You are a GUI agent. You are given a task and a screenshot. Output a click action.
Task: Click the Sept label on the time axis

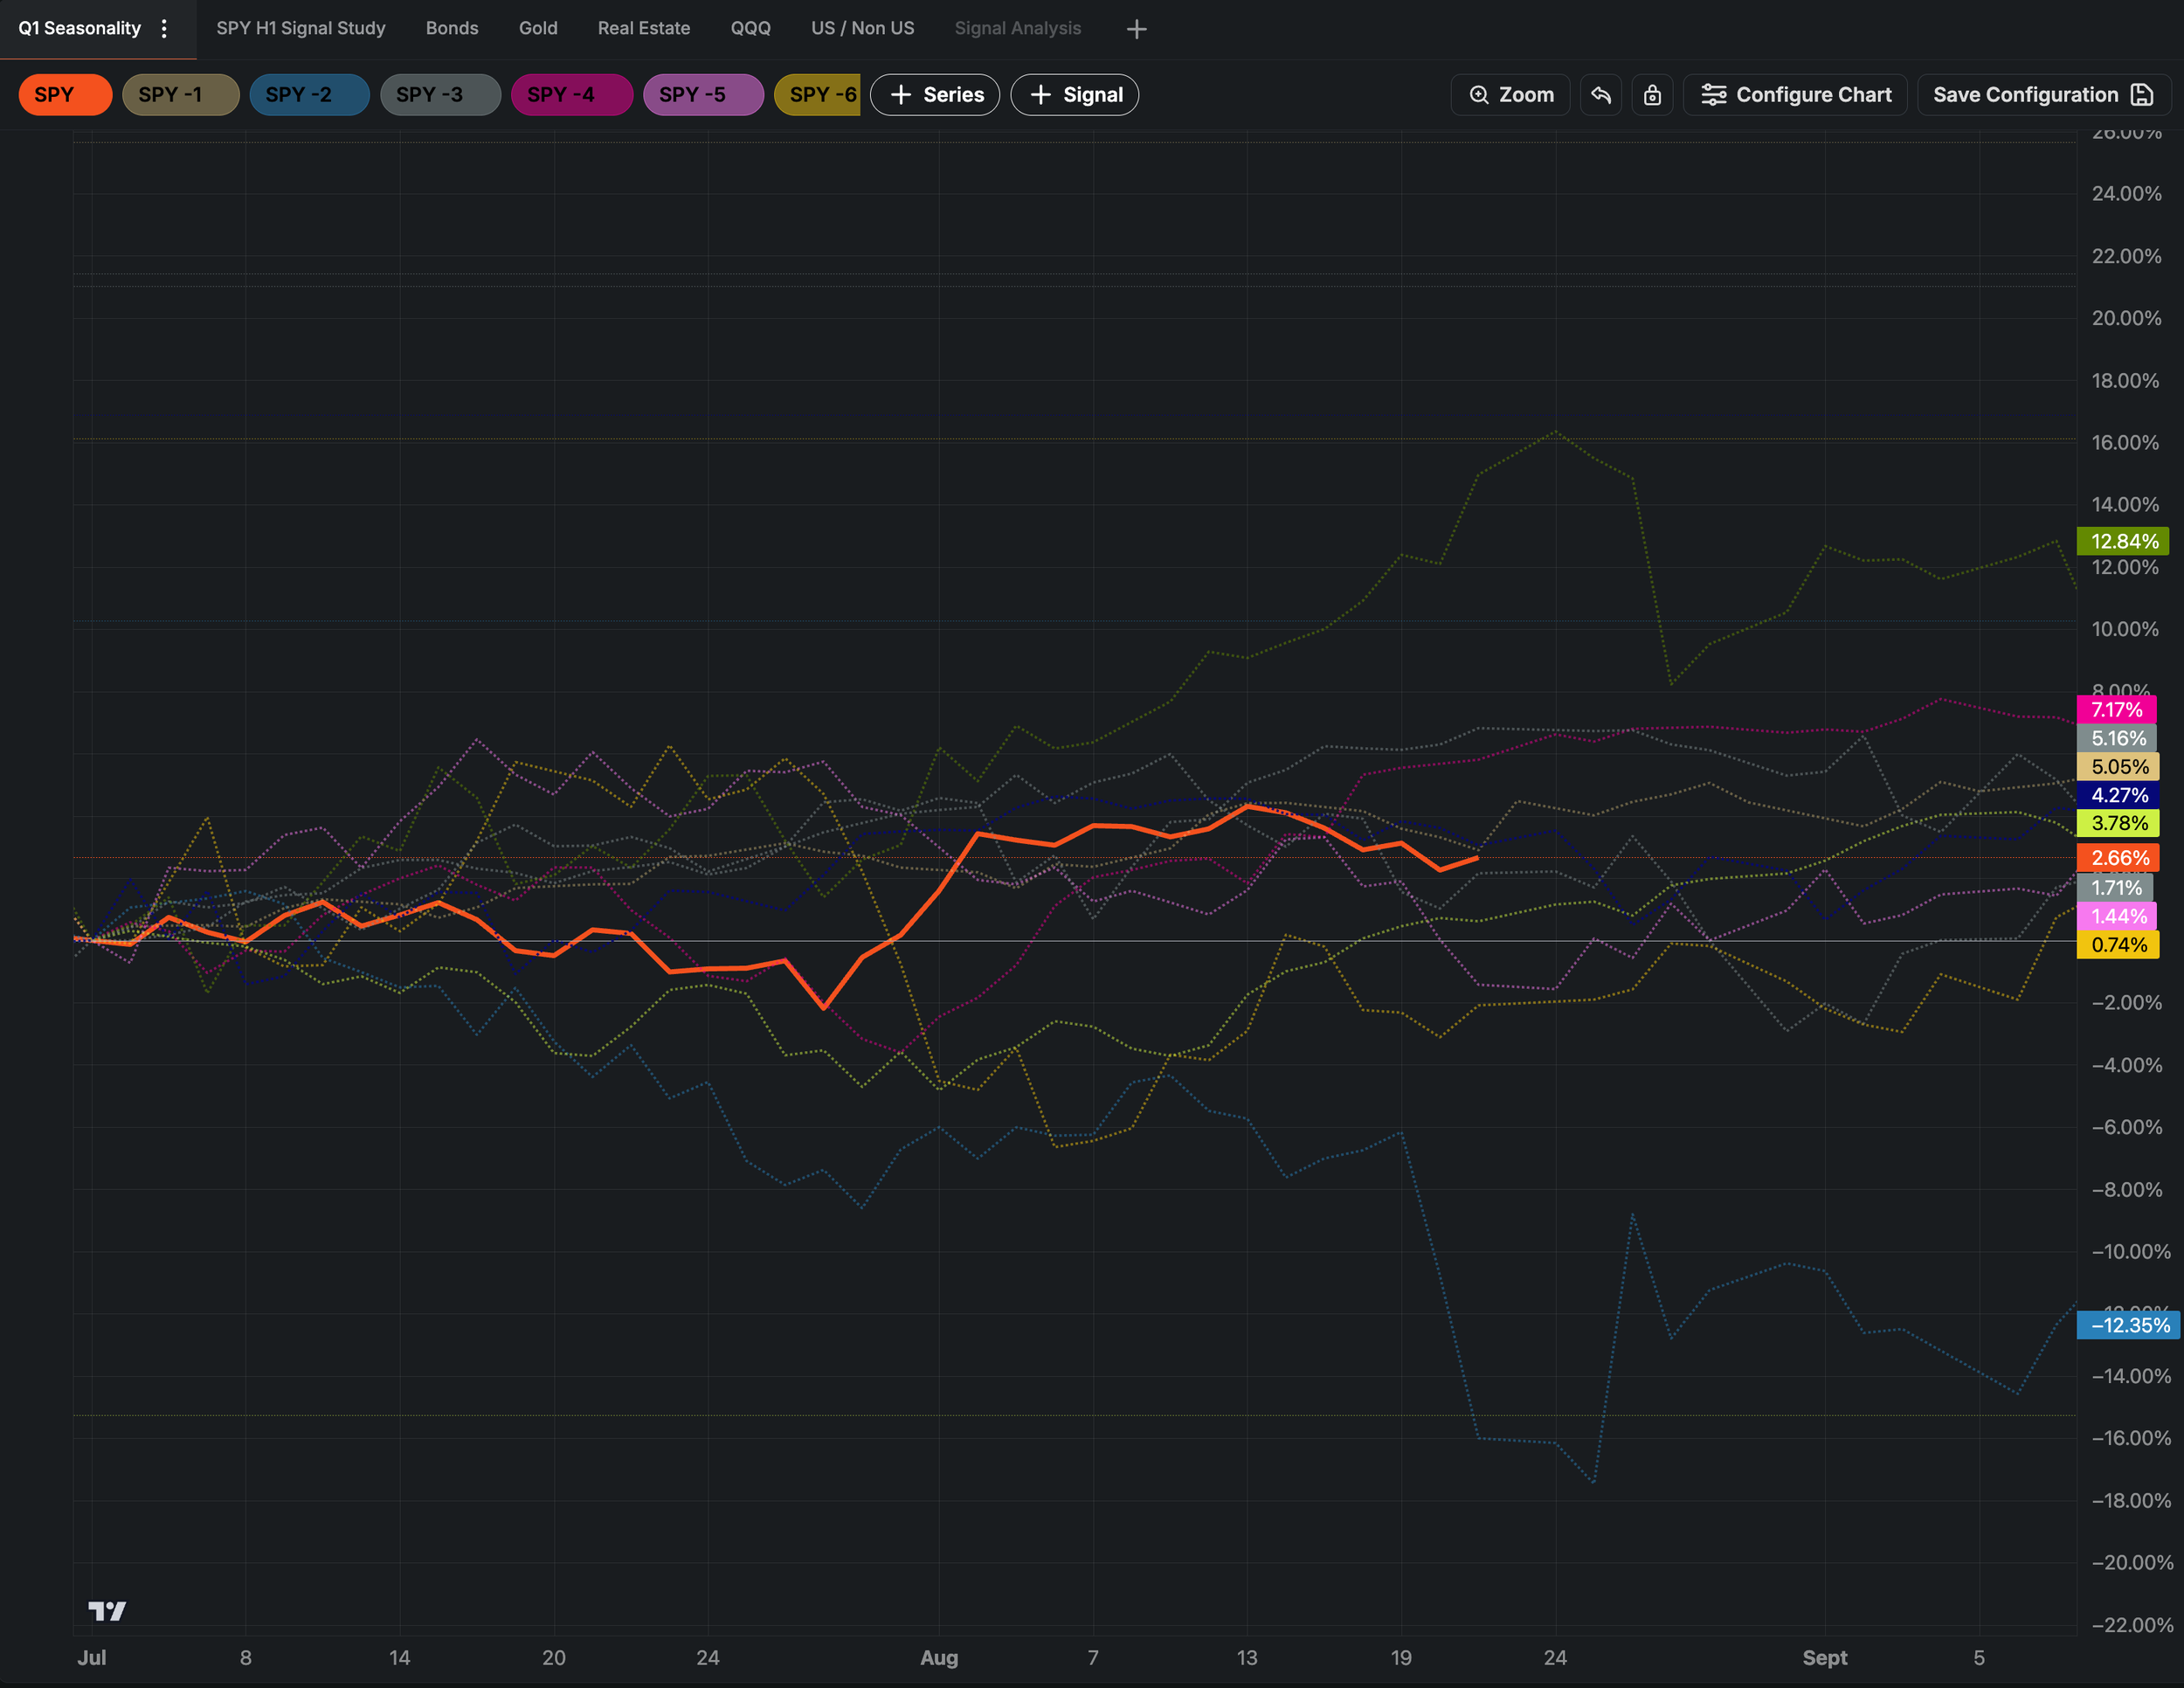(1825, 1658)
